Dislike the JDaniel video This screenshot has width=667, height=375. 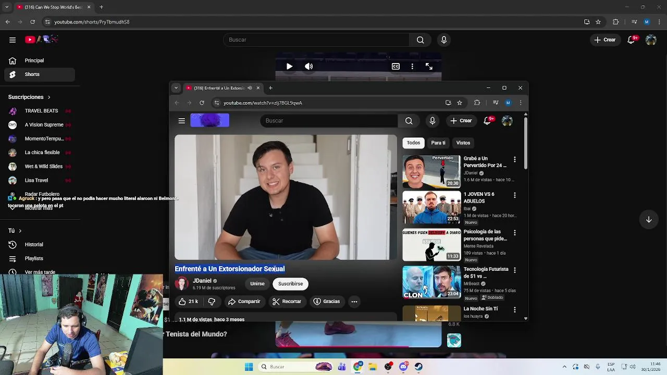[212, 302]
